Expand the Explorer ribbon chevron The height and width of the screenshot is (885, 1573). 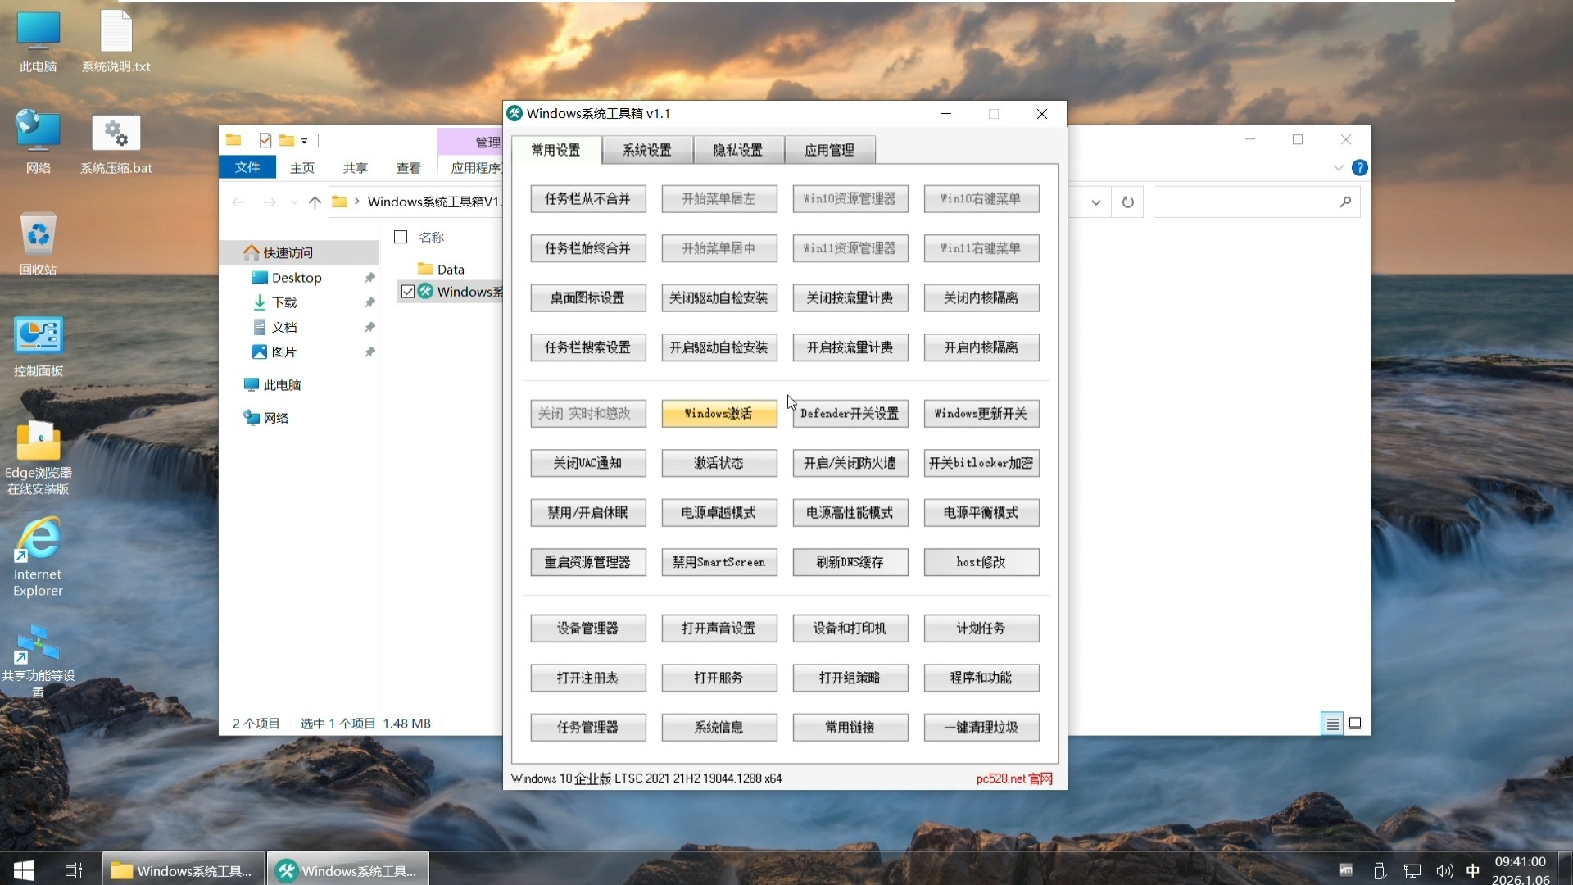click(x=1339, y=168)
